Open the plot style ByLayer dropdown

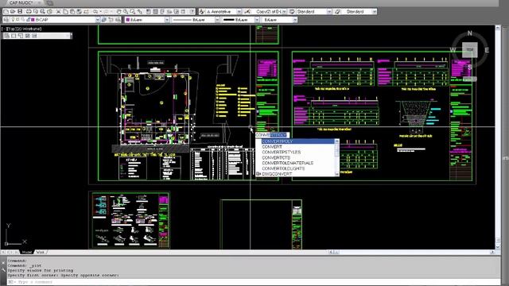click(294, 20)
